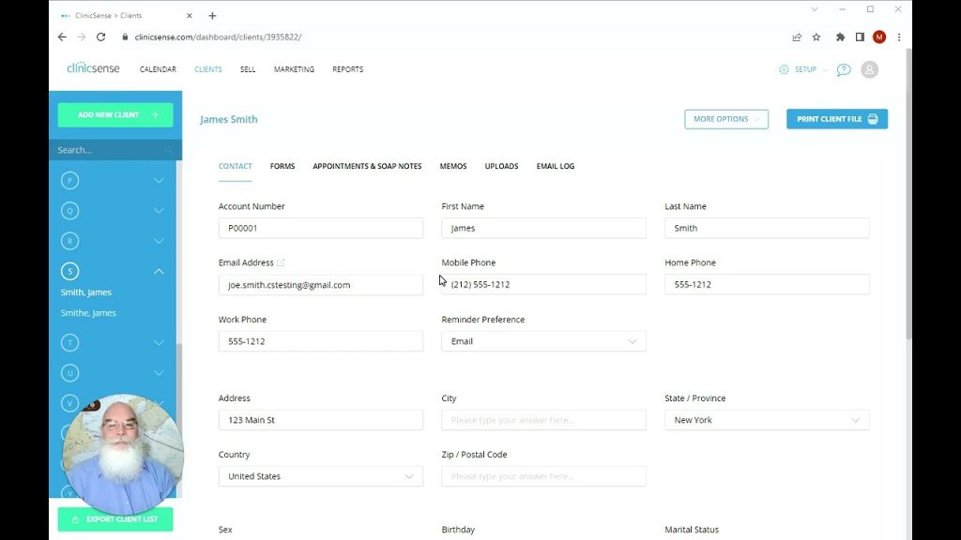Open the Country dropdown
The width and height of the screenshot is (961, 540).
coord(320,476)
